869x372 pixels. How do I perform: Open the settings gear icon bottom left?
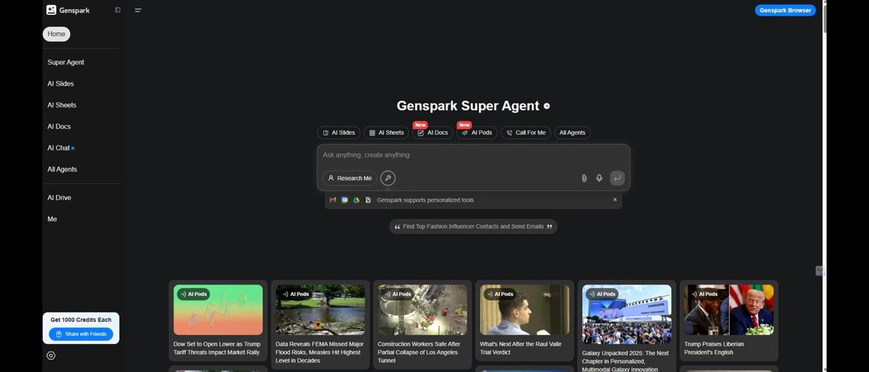point(51,356)
